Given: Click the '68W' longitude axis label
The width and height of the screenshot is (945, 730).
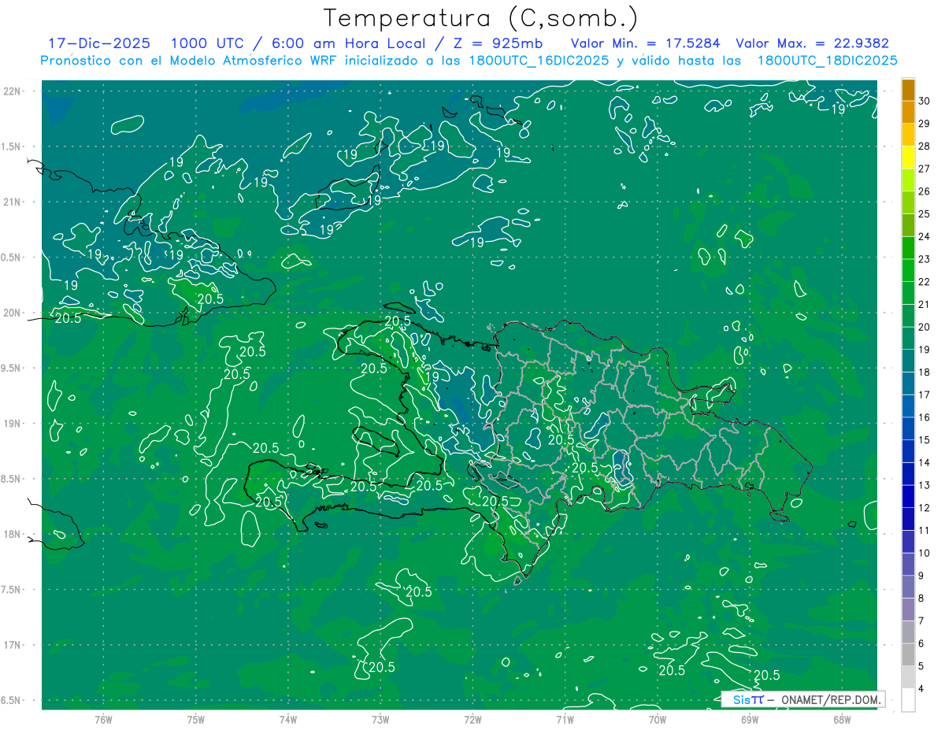Looking at the screenshot, I should 841,719.
